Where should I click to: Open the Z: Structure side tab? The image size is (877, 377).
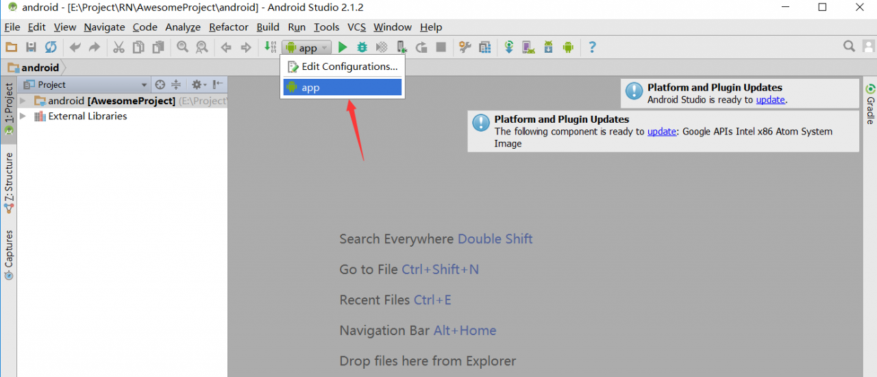click(x=9, y=183)
